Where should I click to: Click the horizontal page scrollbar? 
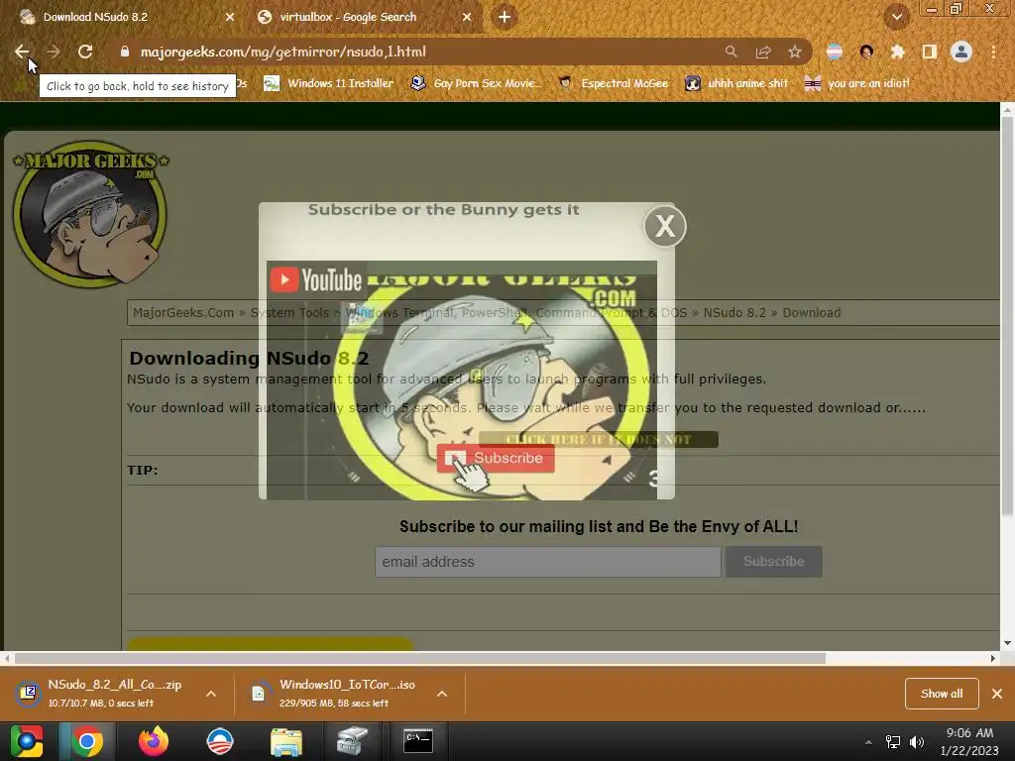coord(420,659)
